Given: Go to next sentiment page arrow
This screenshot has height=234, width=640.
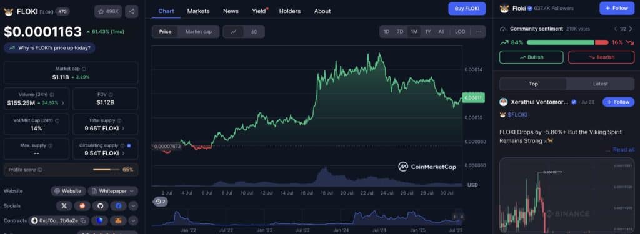Looking at the screenshot, I should tap(631, 29).
